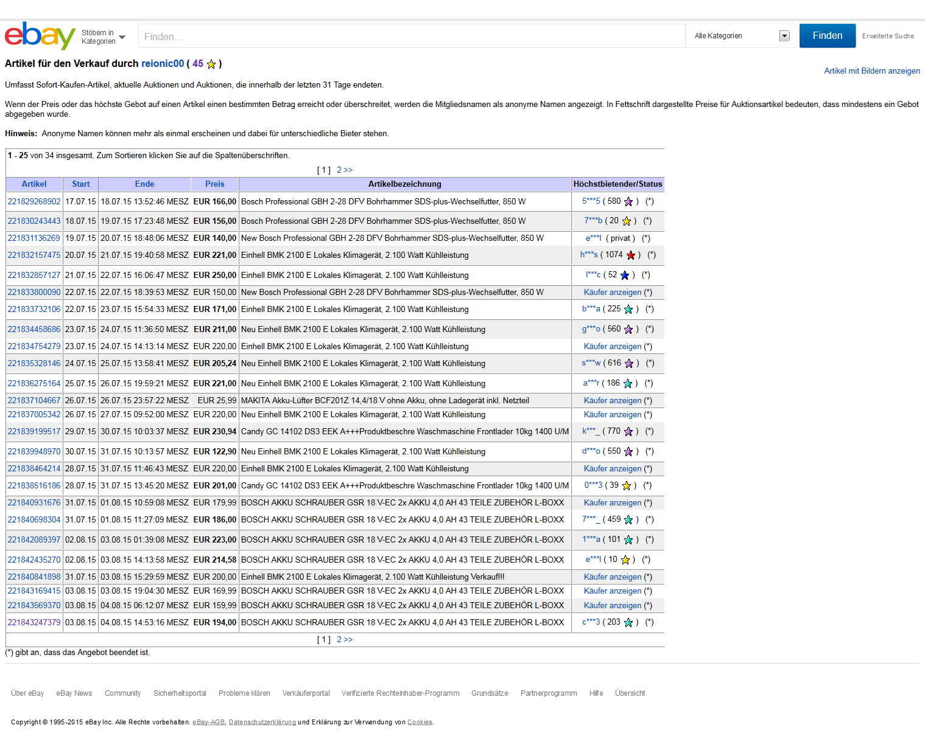Open the Alle Kategorien dropdown
Screen dimensions: 925x756
[x=741, y=36]
